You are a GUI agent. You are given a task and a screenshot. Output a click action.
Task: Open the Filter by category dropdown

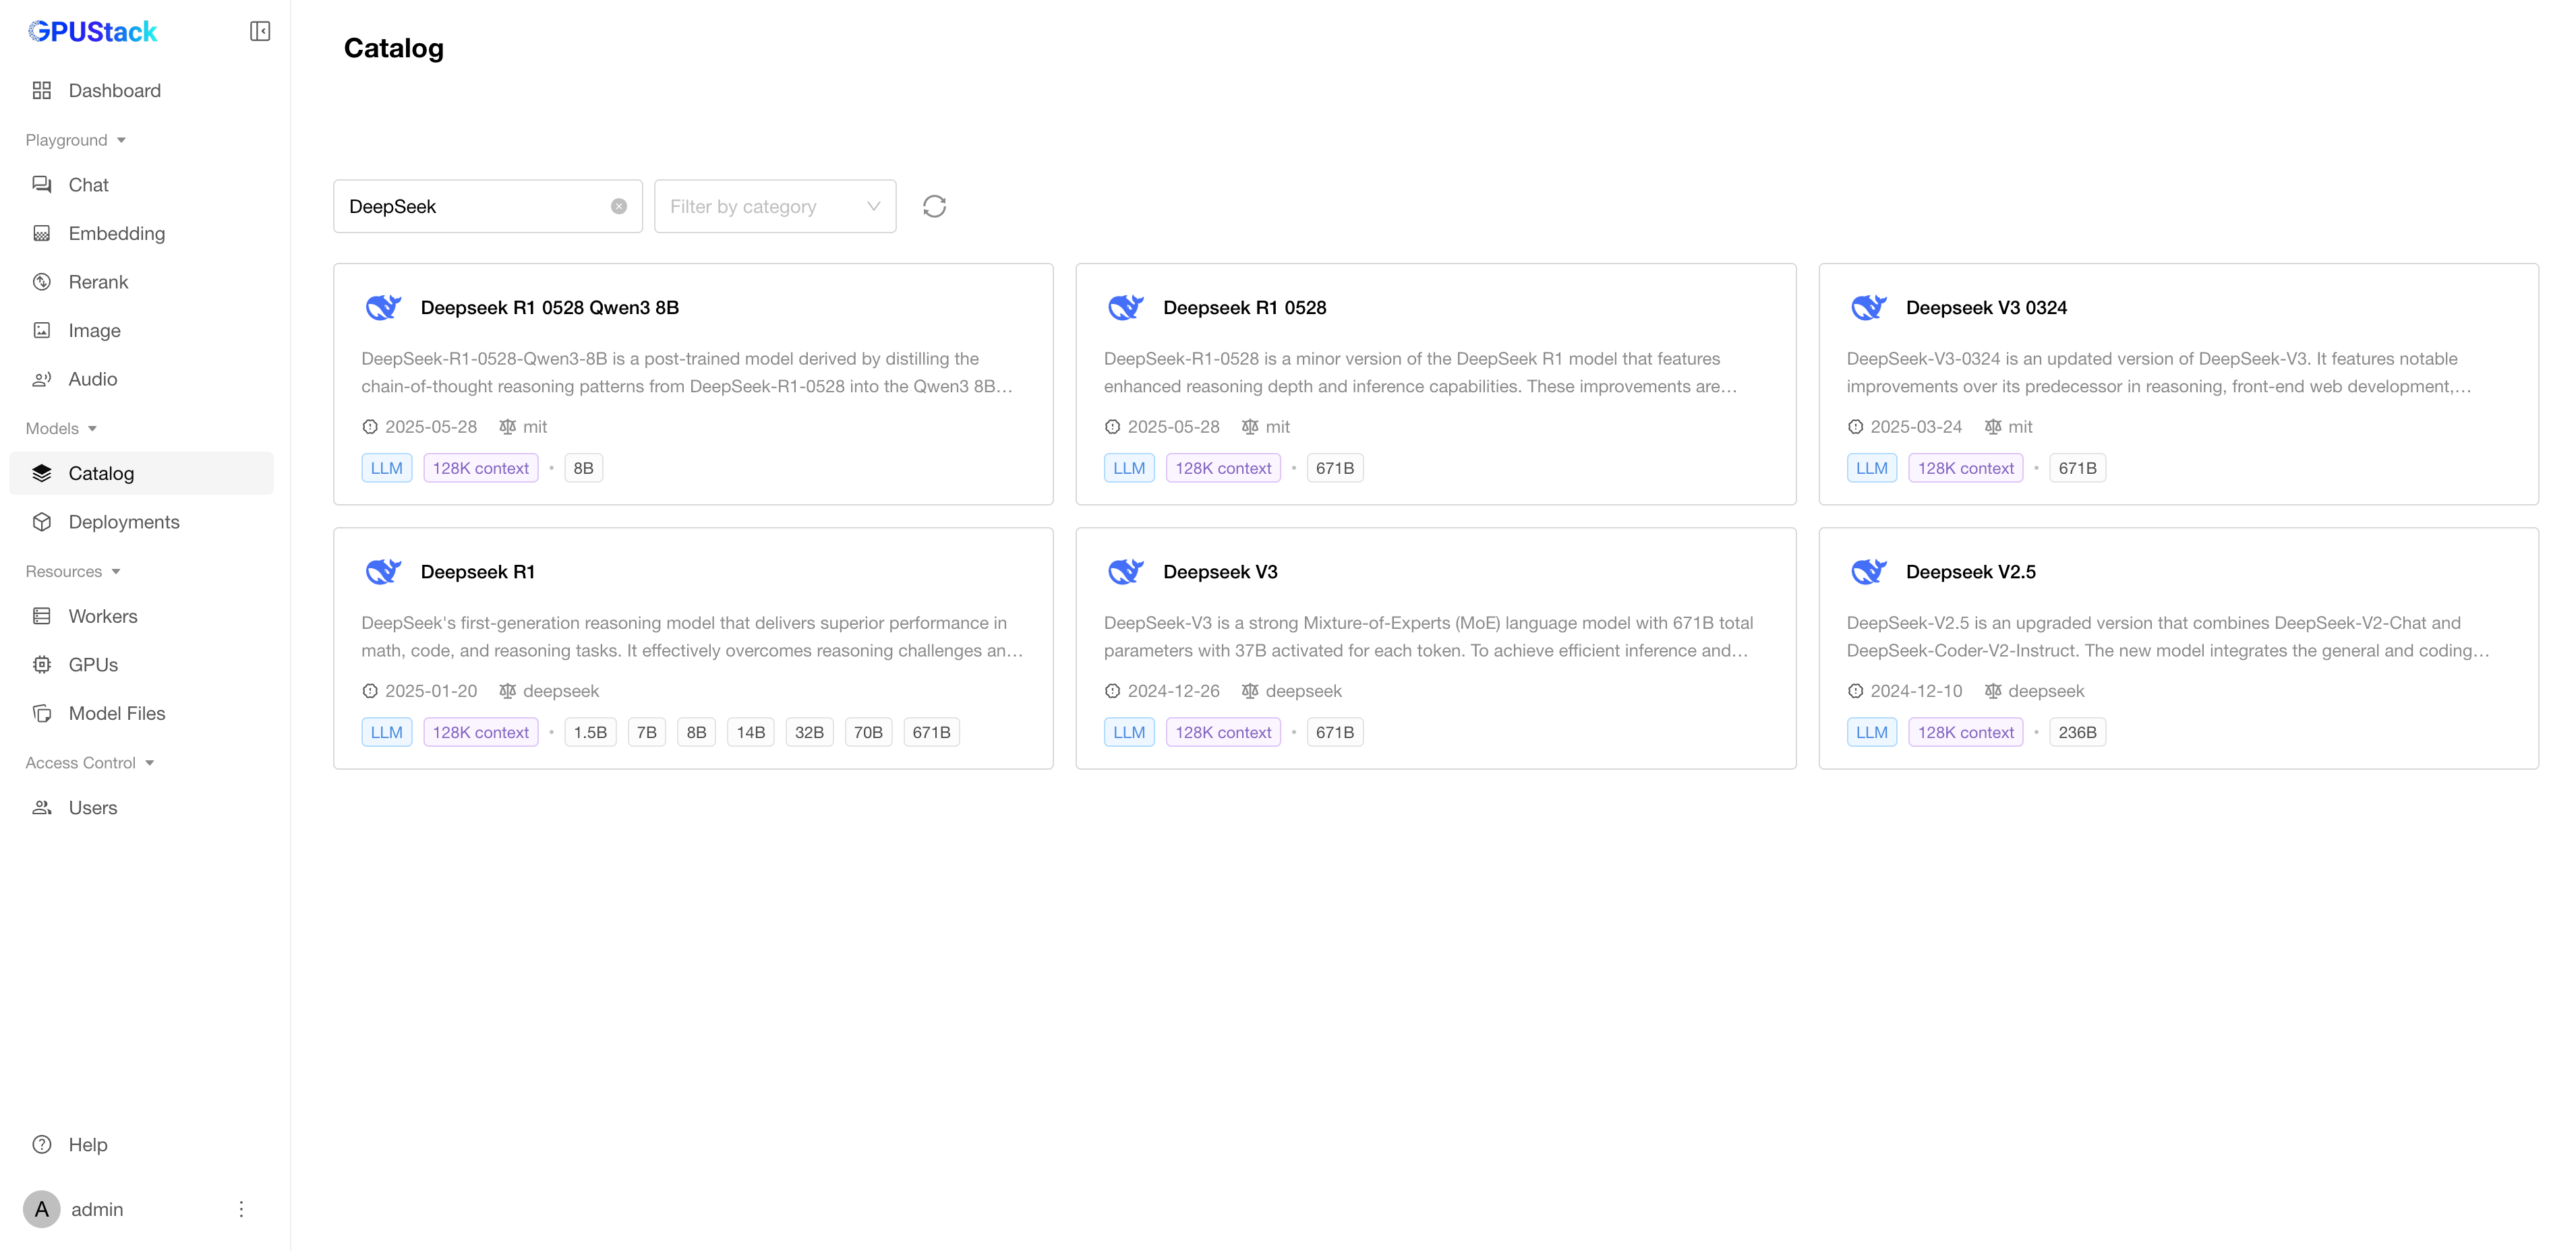[x=774, y=206]
